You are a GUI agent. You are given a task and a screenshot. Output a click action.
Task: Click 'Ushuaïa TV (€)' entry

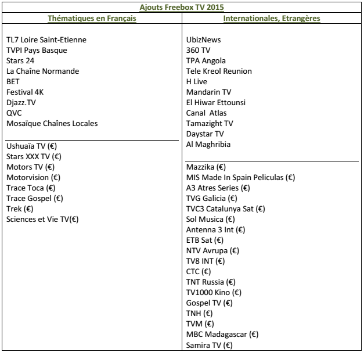click(x=31, y=146)
